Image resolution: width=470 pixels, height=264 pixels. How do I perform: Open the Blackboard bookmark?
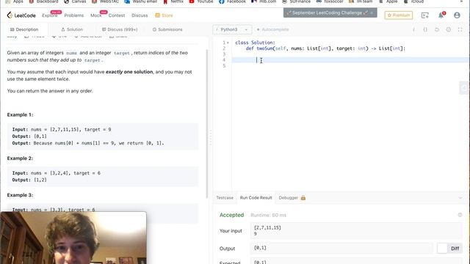43,1
